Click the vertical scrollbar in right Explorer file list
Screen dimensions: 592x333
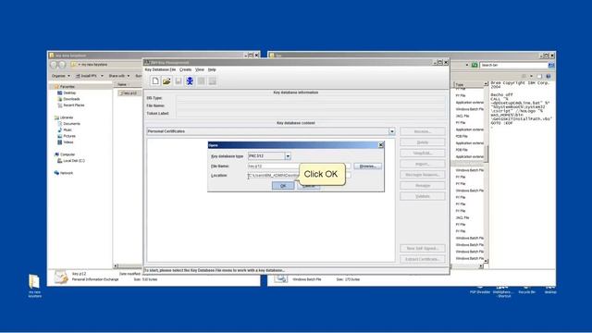tap(486, 154)
